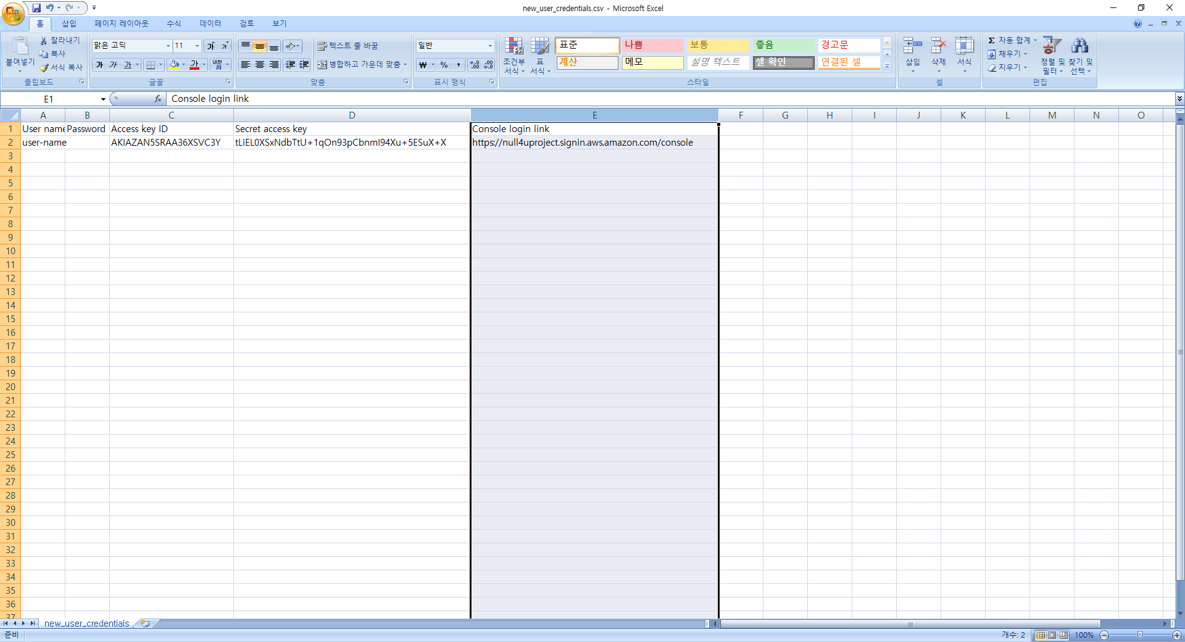Open Fill (채우기) dropdown
This screenshot has height=642, width=1185.
pyautogui.click(x=1008, y=54)
